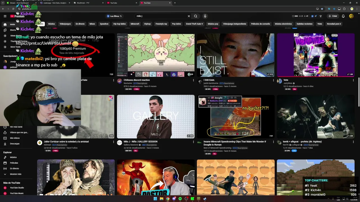Select the Mixes filter chip

point(92,24)
